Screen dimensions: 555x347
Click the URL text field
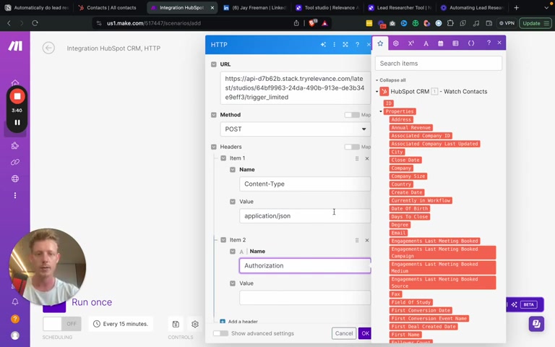coord(295,87)
